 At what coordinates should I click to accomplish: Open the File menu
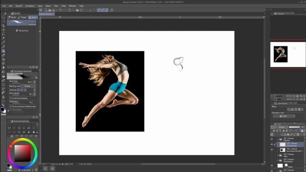click(x=4, y=6)
